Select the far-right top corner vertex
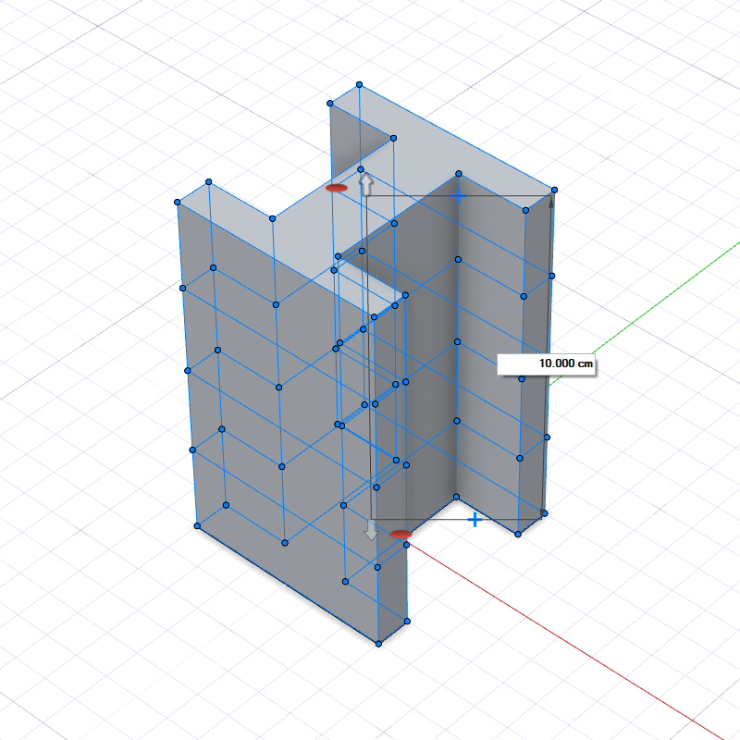The width and height of the screenshot is (740, 740). (x=555, y=190)
